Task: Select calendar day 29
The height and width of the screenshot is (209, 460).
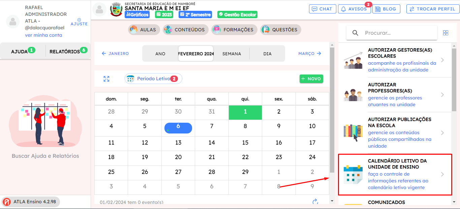Action: (x=245, y=172)
